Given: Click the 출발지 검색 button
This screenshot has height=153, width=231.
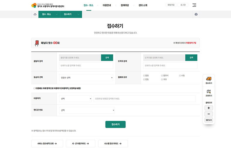Looking at the screenshot, I should point(107,58).
